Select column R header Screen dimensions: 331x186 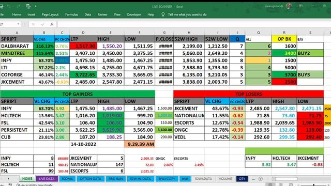(x=284, y=33)
